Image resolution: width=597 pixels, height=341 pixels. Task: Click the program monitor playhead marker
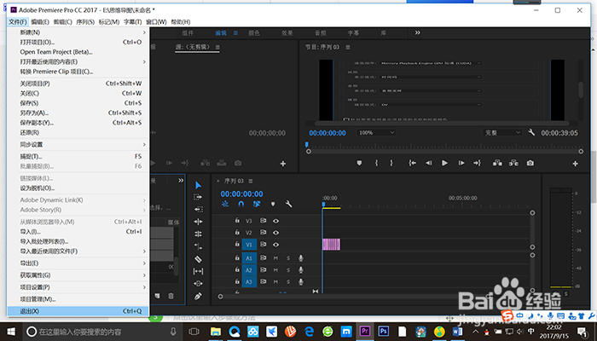(x=306, y=145)
